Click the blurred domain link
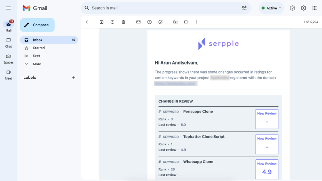Screen dimensions: 322x181 [176, 84]
